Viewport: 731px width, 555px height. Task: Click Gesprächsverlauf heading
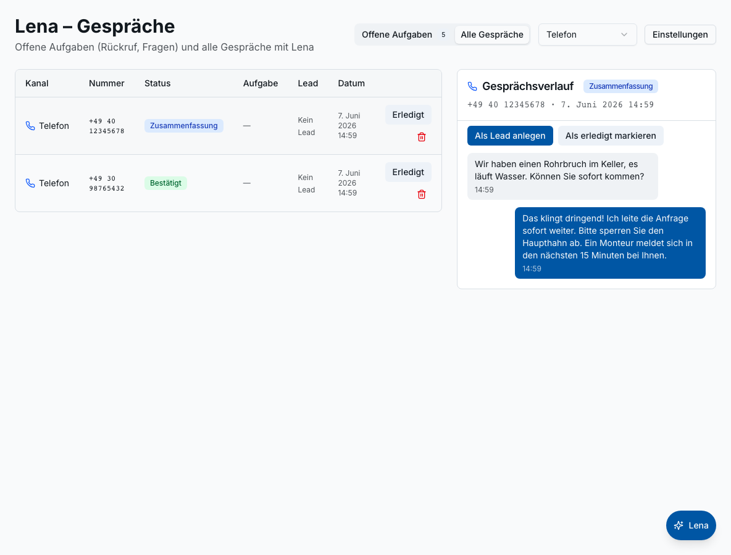[528, 86]
